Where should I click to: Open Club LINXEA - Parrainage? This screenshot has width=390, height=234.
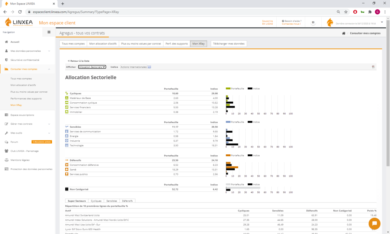[x=24, y=151]
